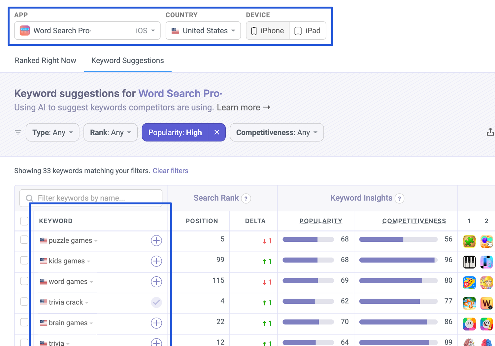Add the word games keyword with plus icon
The width and height of the screenshot is (495, 346).
tap(156, 282)
